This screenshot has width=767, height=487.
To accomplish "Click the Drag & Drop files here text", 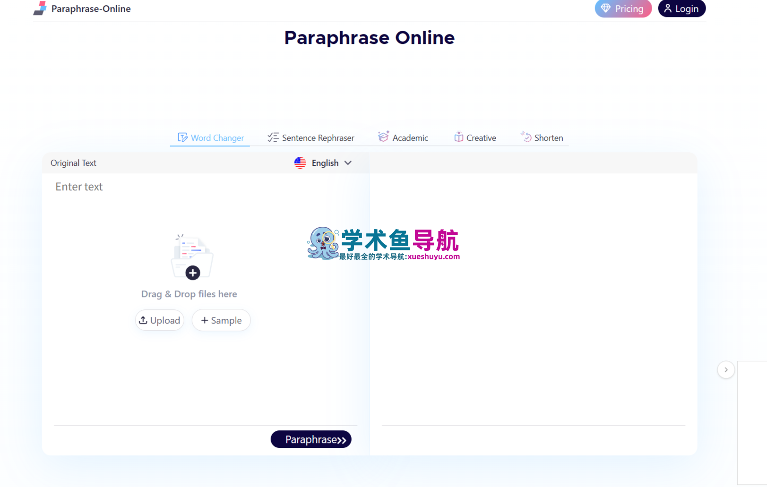I will tap(189, 294).
